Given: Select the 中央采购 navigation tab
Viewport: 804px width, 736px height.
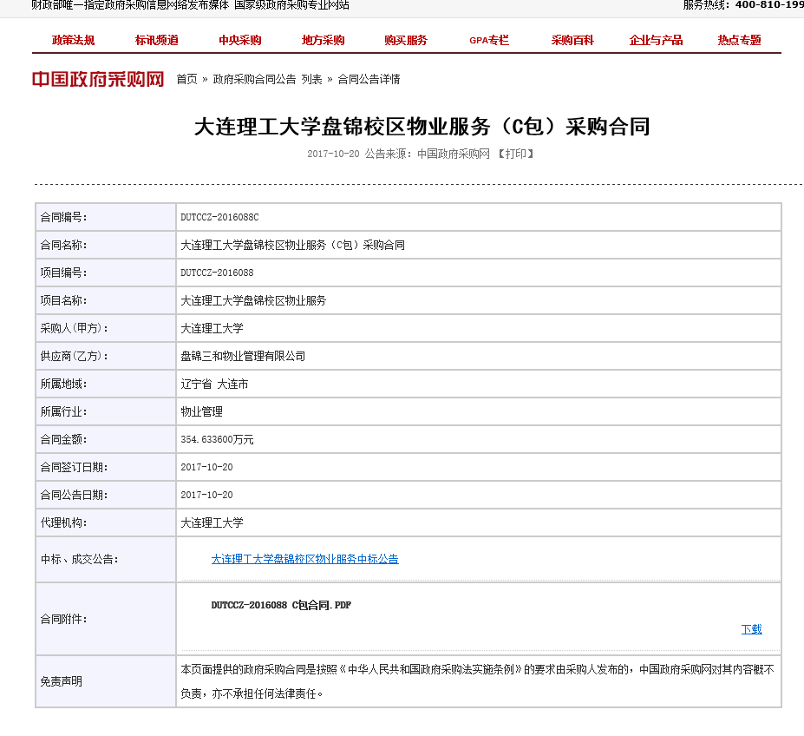Looking at the screenshot, I should 240,40.
